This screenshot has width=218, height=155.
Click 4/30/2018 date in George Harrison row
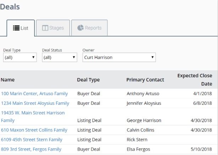pyautogui.click(x=201, y=120)
